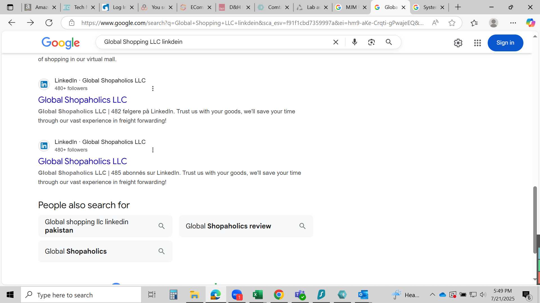View site information lock icon

coord(72,23)
